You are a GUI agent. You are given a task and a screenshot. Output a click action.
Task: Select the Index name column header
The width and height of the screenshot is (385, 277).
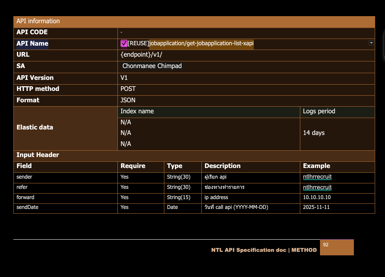137,111
